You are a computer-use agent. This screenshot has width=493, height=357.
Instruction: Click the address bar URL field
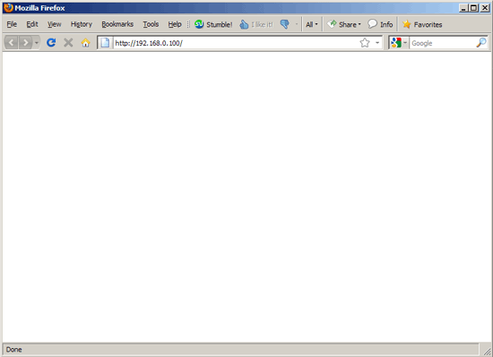(236, 43)
